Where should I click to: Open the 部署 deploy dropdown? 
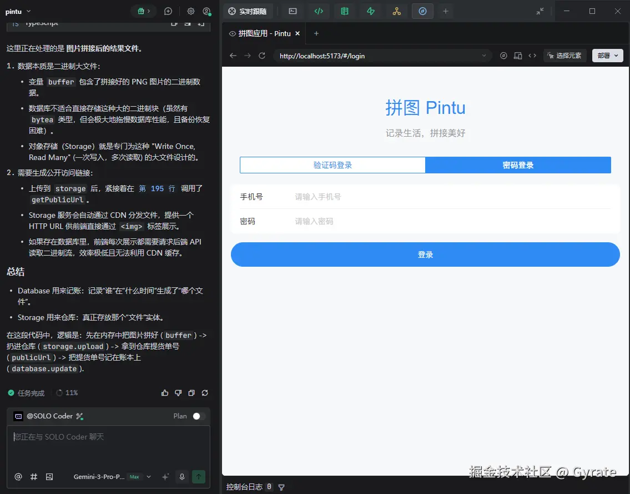[x=607, y=56]
